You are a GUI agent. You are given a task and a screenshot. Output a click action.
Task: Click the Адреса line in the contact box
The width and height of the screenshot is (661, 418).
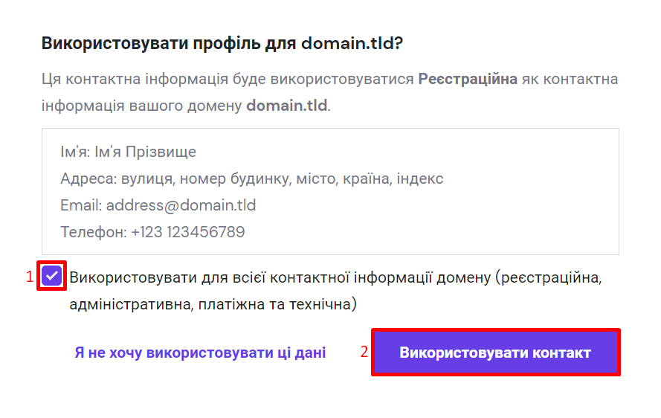tap(252, 179)
